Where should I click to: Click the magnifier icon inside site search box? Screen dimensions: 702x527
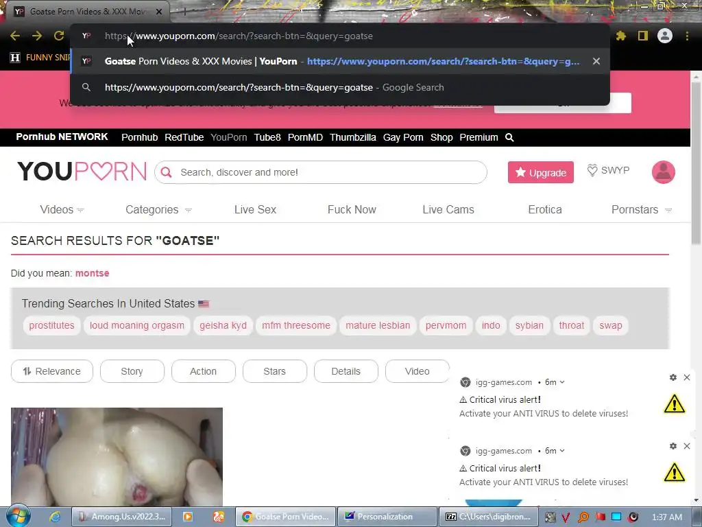pyautogui.click(x=167, y=172)
